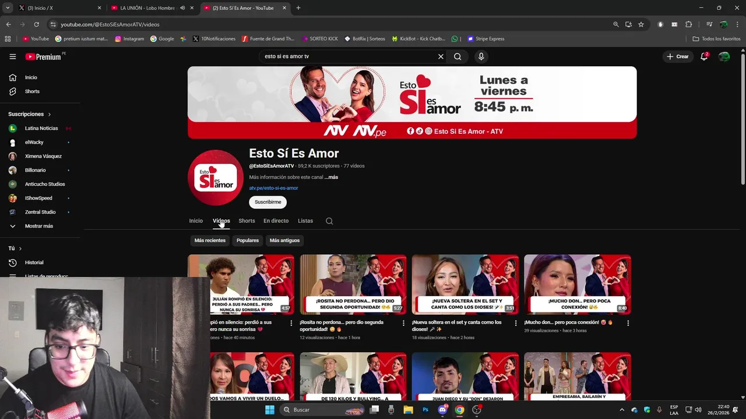Open OBS Studio from the taskbar

point(477,410)
